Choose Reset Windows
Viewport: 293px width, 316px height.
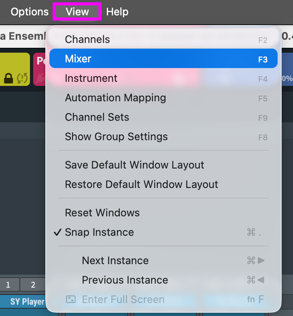tap(102, 213)
